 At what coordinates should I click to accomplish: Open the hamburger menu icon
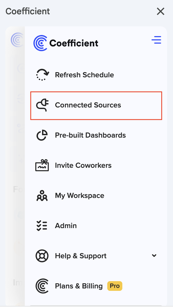pyautogui.click(x=156, y=40)
